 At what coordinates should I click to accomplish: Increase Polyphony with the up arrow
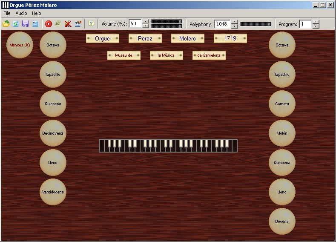click(235, 22)
